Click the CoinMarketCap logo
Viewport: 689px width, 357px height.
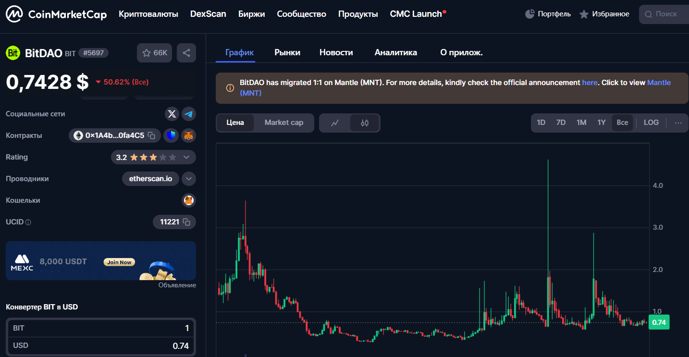coord(56,14)
